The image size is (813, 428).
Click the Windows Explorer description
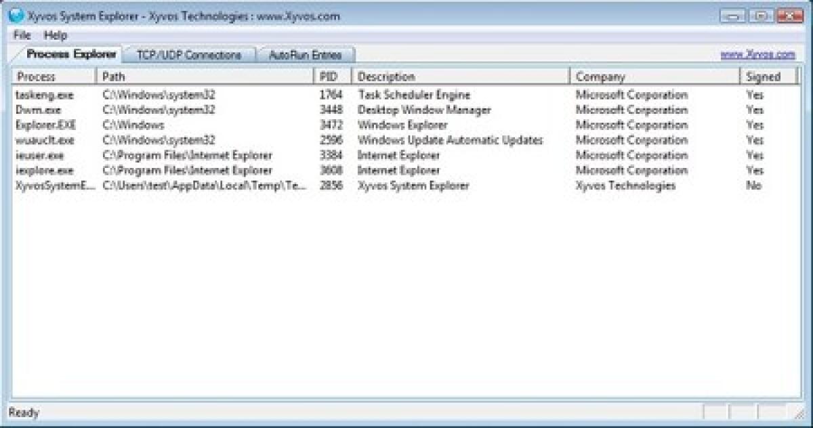(402, 125)
